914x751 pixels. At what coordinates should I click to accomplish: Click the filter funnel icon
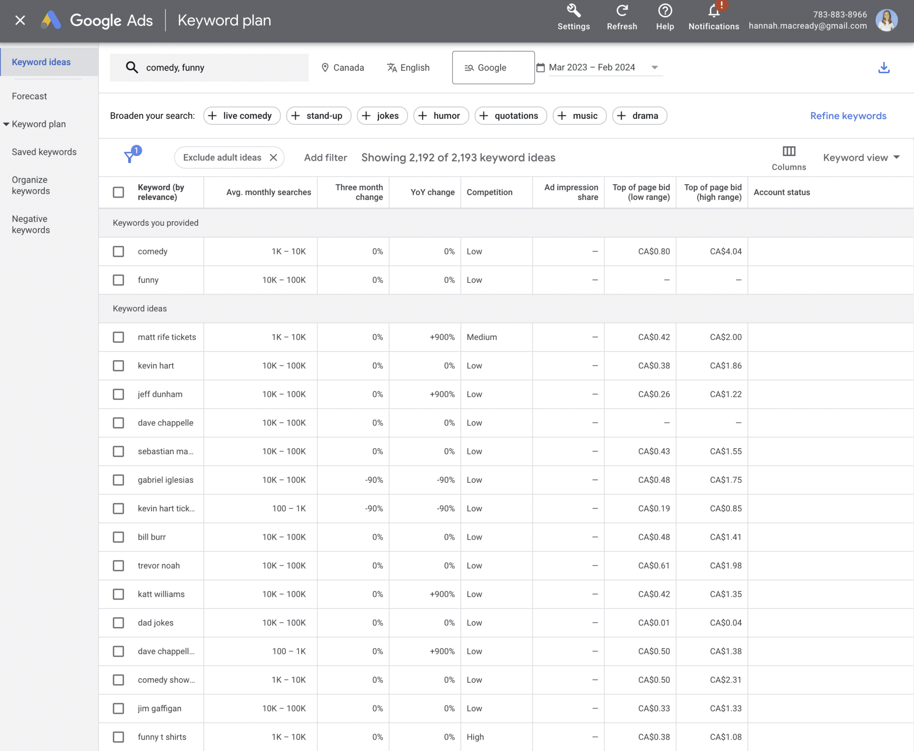click(x=129, y=157)
